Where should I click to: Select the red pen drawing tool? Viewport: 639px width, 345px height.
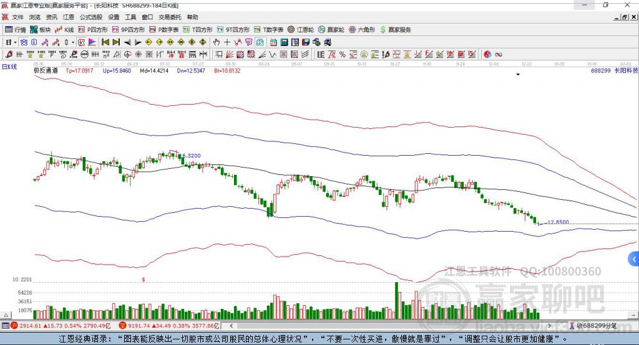9,55
